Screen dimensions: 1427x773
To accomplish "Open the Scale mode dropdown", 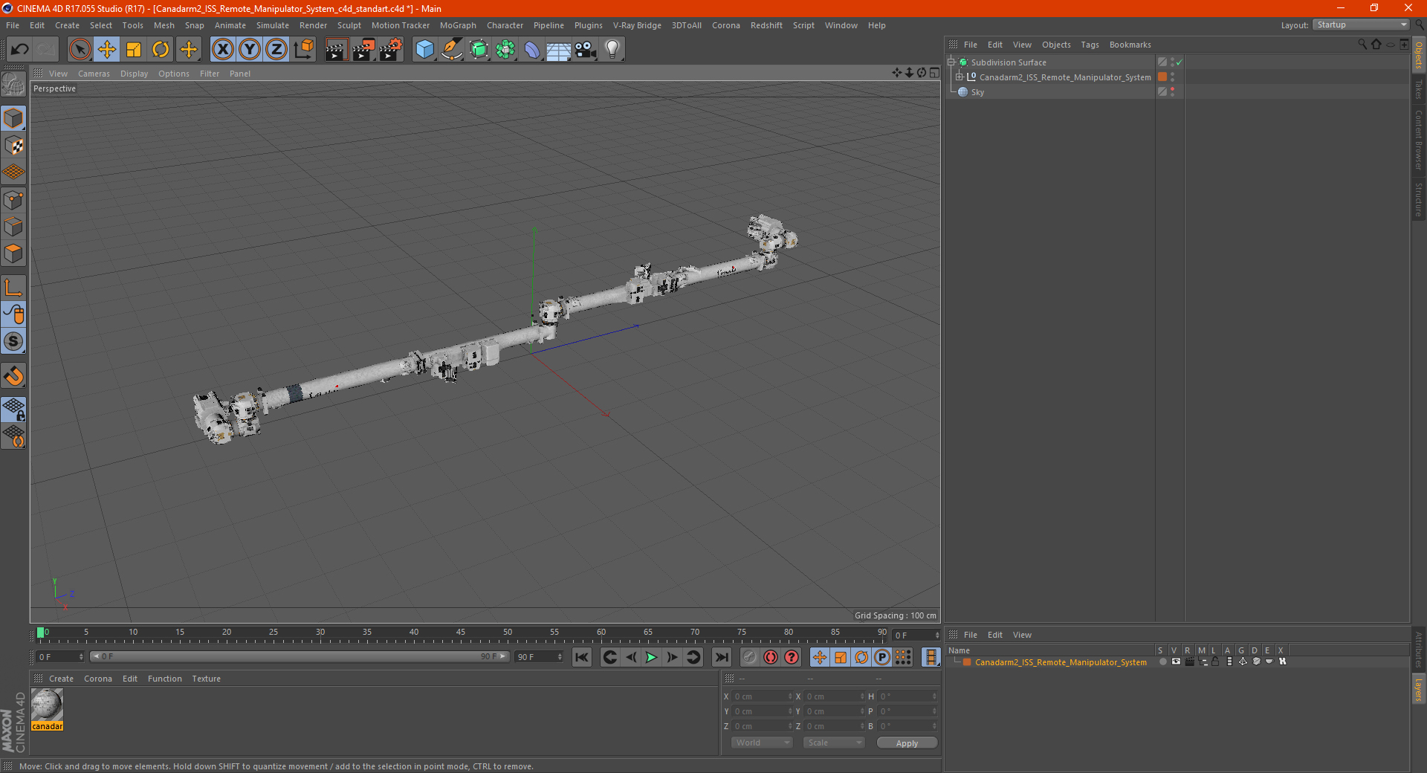I will (x=834, y=743).
